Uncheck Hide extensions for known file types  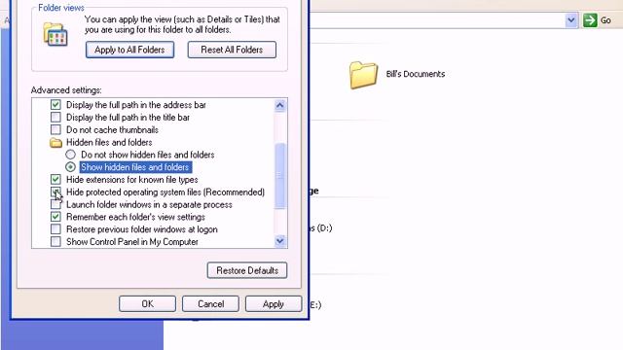click(55, 179)
